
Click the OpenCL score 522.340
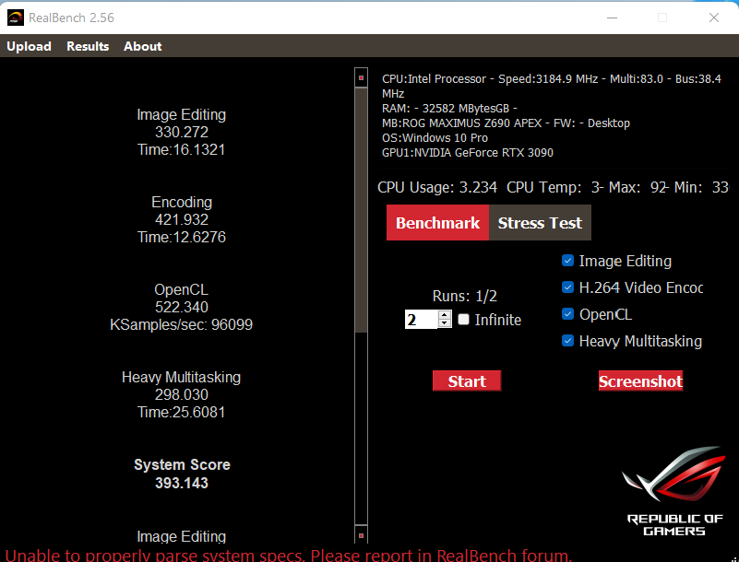point(182,307)
